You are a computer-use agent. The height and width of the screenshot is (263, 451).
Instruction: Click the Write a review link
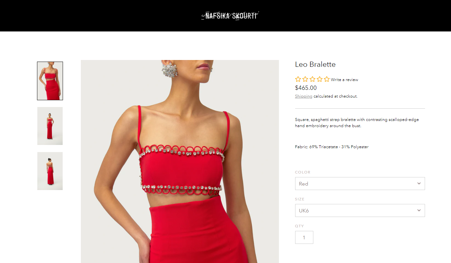click(x=345, y=80)
